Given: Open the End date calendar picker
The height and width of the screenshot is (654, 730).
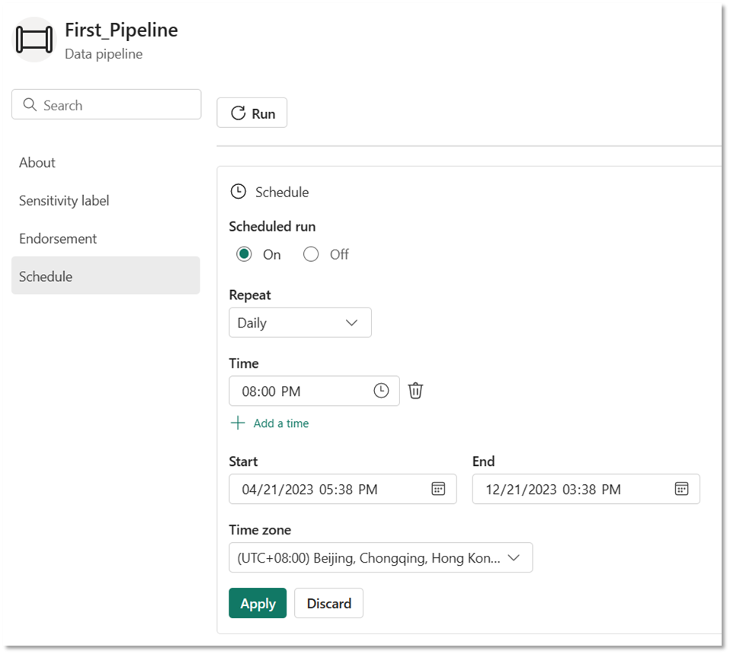Looking at the screenshot, I should [681, 489].
